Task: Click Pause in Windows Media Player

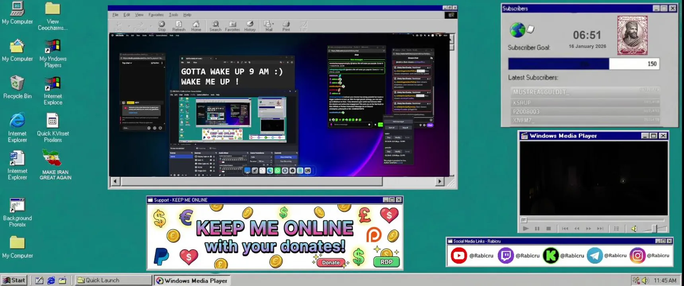Action: point(537,229)
